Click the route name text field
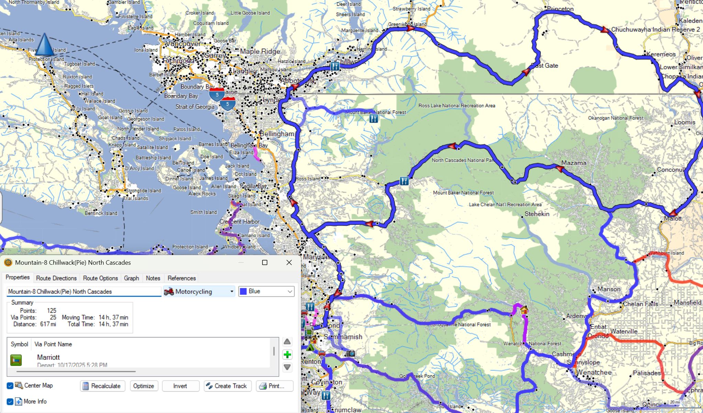The height and width of the screenshot is (413, 703). pos(83,291)
